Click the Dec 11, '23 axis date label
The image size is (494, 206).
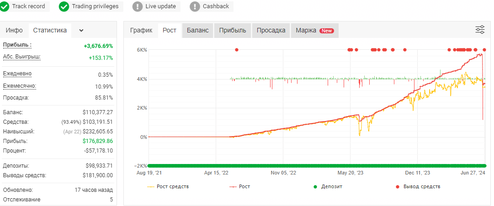pos(418,173)
